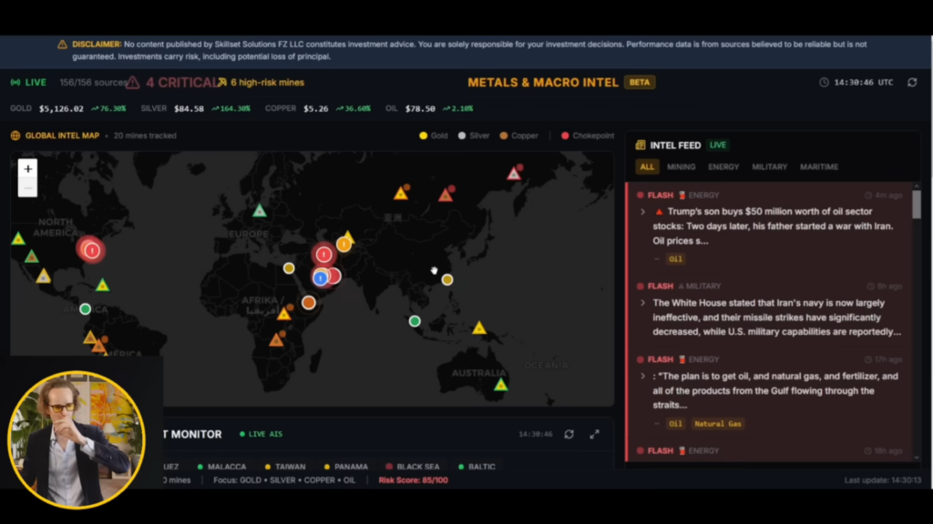
Task: Click the clock icon beside UTC time
Action: pos(824,83)
